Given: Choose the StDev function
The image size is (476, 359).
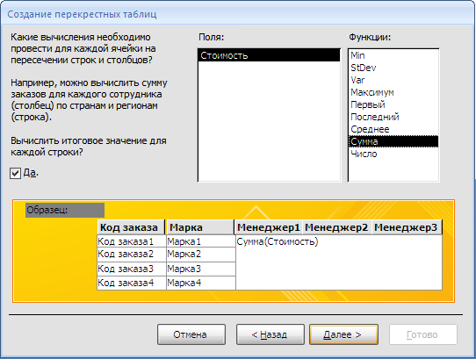Looking at the screenshot, I should coord(393,68).
